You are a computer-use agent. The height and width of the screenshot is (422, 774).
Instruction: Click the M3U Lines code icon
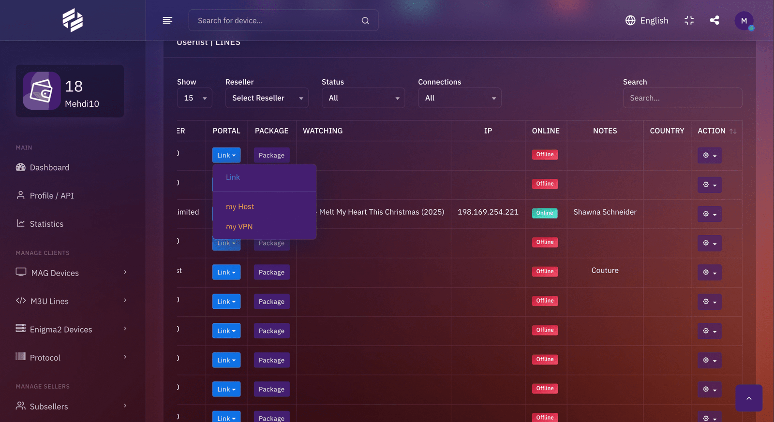(21, 301)
